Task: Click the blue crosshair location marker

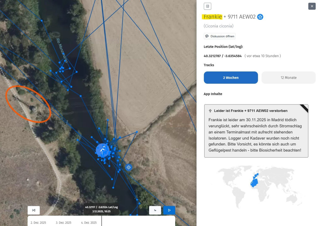Action: [129, 167]
